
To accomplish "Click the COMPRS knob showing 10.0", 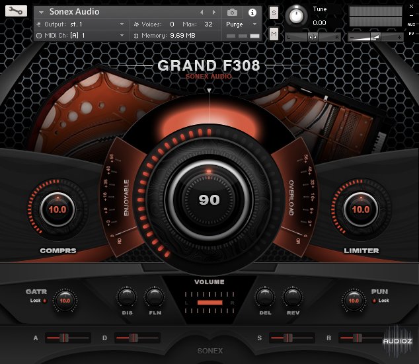I will tap(57, 209).
